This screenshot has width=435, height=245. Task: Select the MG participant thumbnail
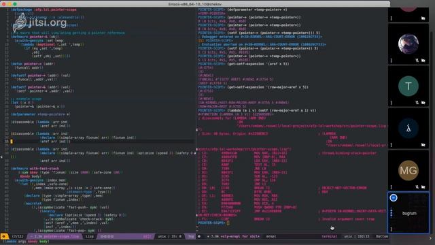pos(408,171)
